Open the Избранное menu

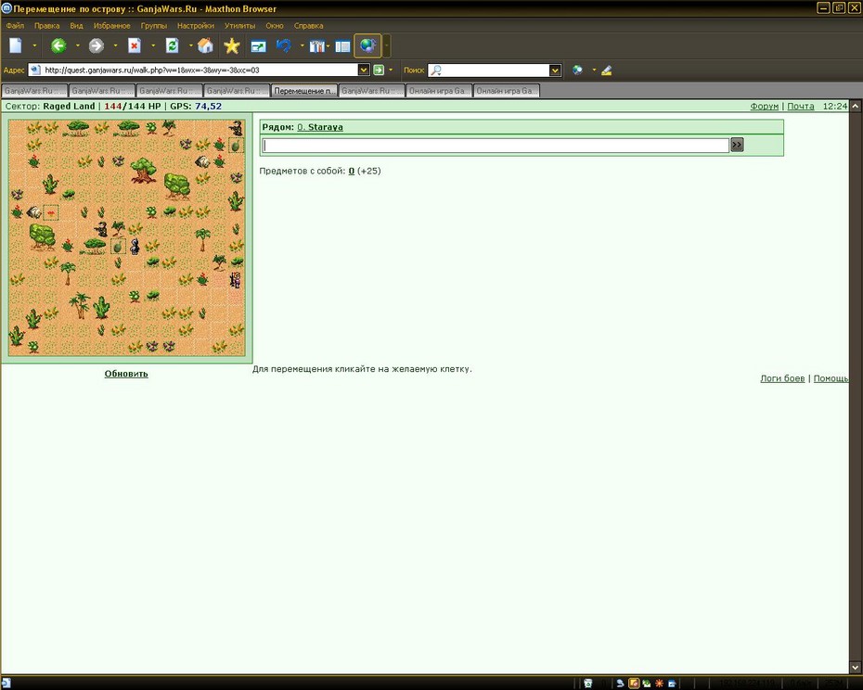tap(111, 25)
